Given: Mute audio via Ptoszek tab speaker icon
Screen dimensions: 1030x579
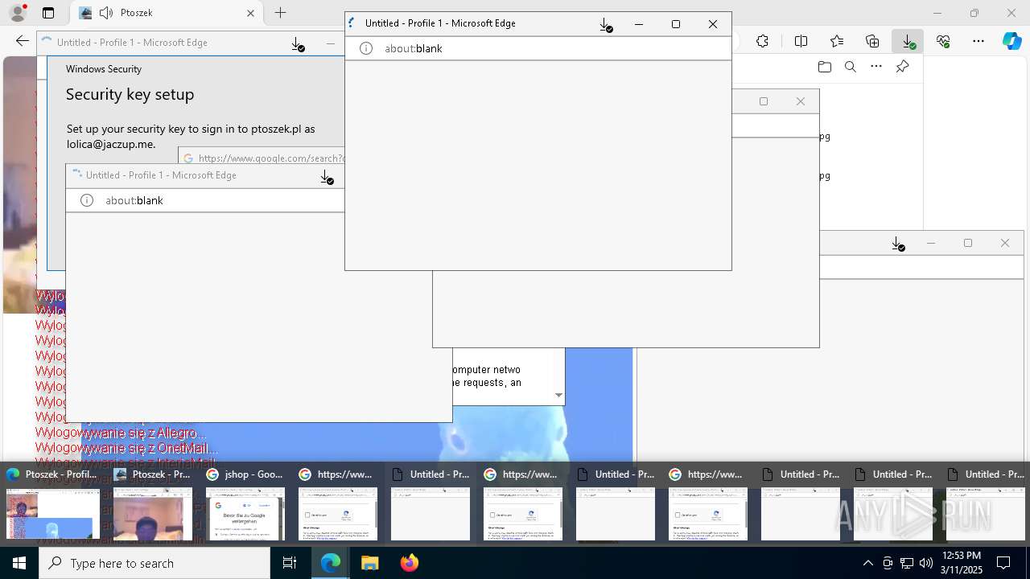Looking at the screenshot, I should click(x=107, y=13).
